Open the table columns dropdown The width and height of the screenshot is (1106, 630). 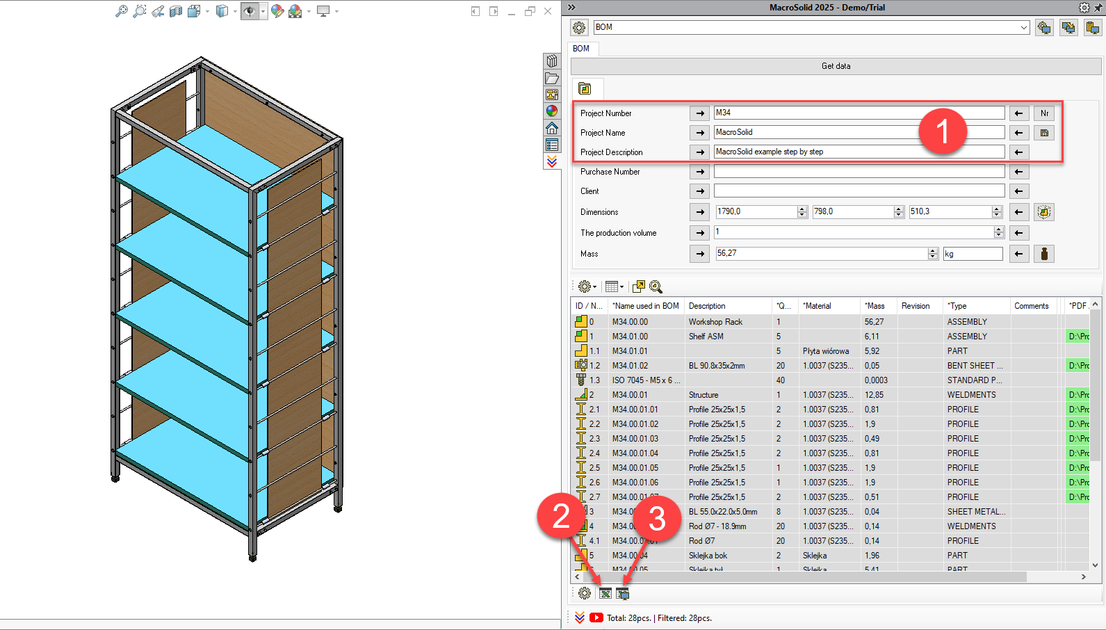(x=615, y=286)
